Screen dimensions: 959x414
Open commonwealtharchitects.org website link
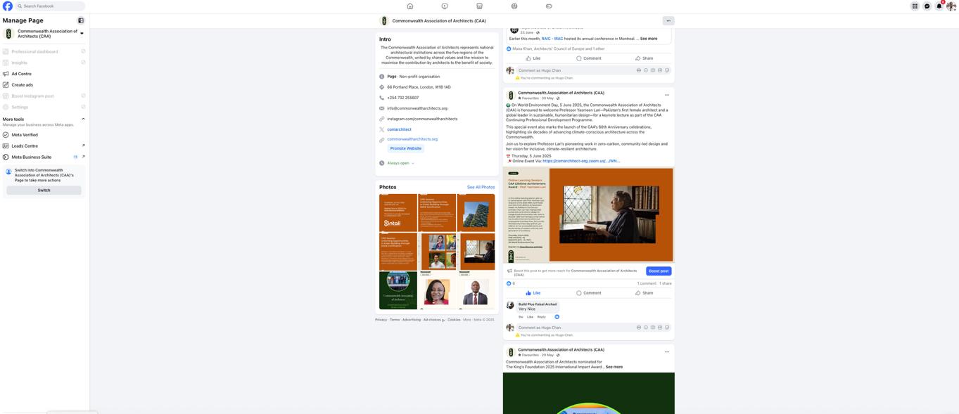[412, 139]
